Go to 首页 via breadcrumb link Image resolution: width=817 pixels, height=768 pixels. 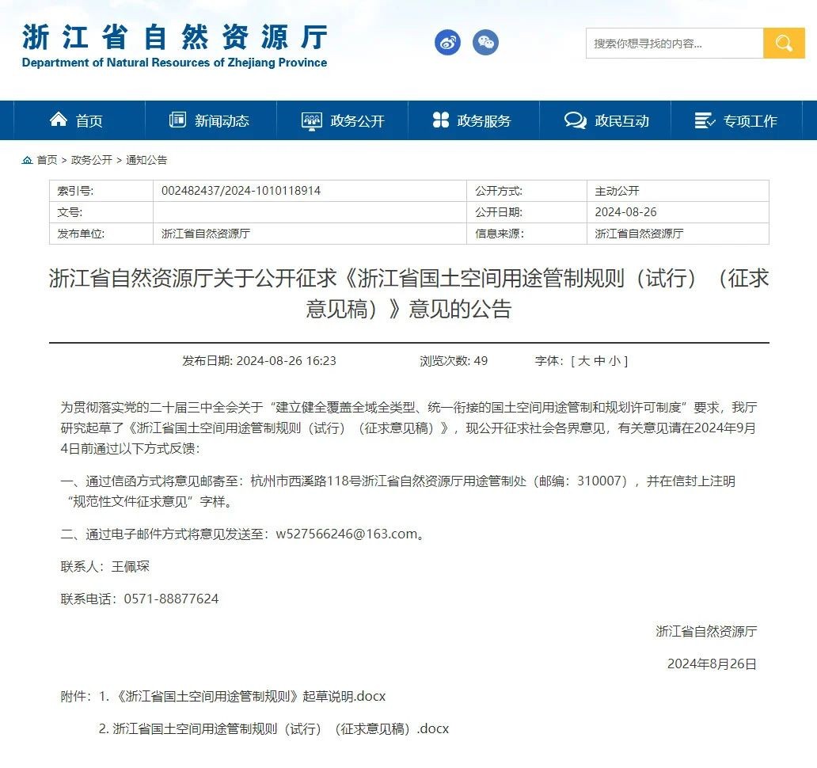(x=47, y=160)
